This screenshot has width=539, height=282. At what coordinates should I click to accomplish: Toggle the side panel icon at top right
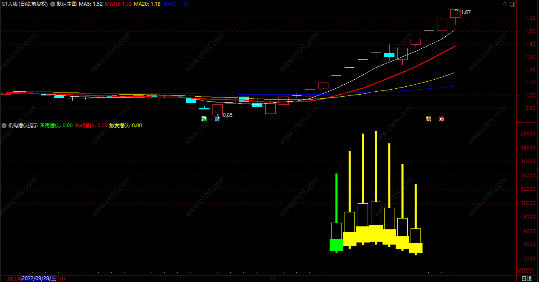[513, 4]
